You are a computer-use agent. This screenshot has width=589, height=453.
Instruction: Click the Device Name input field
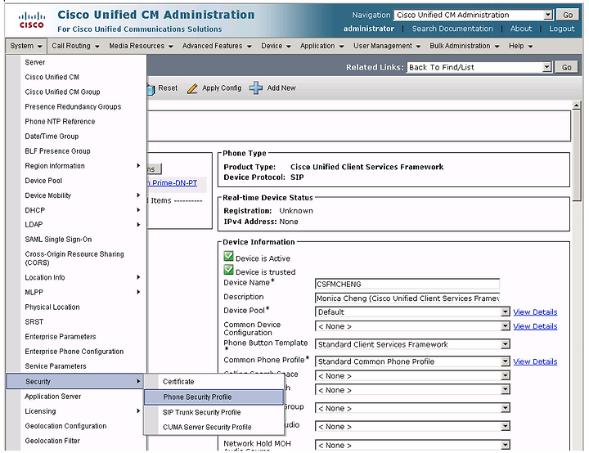(x=407, y=284)
